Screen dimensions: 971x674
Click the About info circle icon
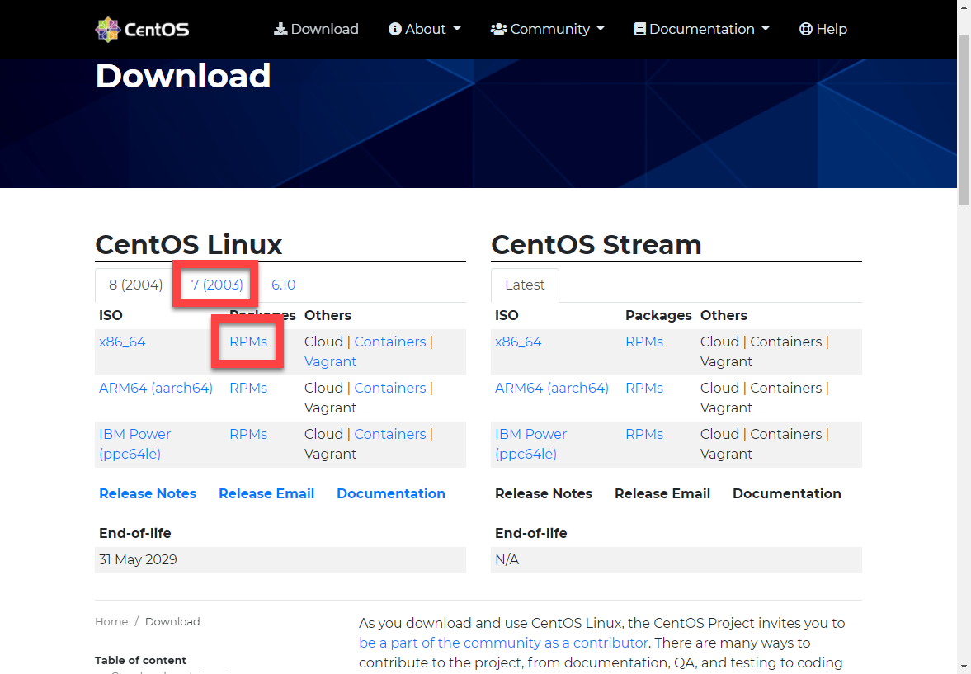[394, 29]
